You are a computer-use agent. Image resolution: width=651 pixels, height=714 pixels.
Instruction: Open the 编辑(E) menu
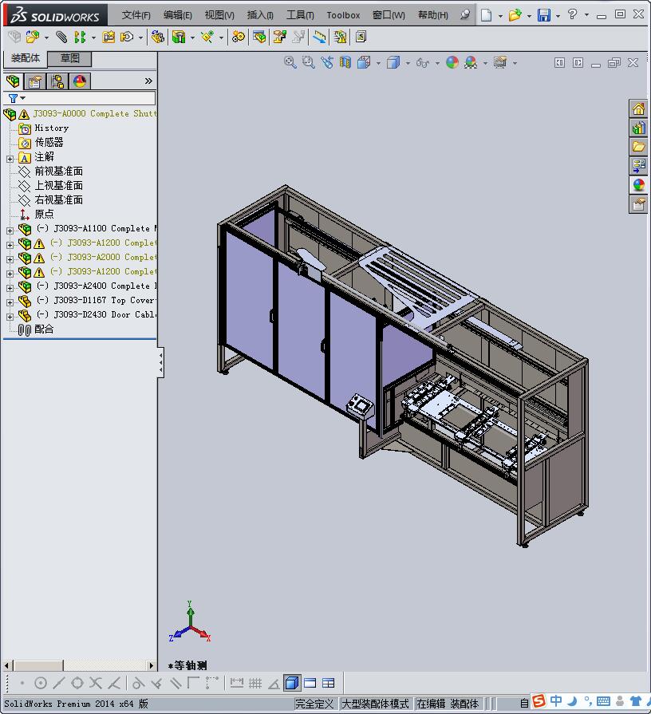pos(178,15)
